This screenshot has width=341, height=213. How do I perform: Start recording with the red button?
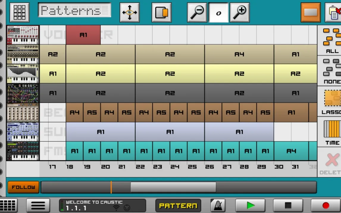326,205
